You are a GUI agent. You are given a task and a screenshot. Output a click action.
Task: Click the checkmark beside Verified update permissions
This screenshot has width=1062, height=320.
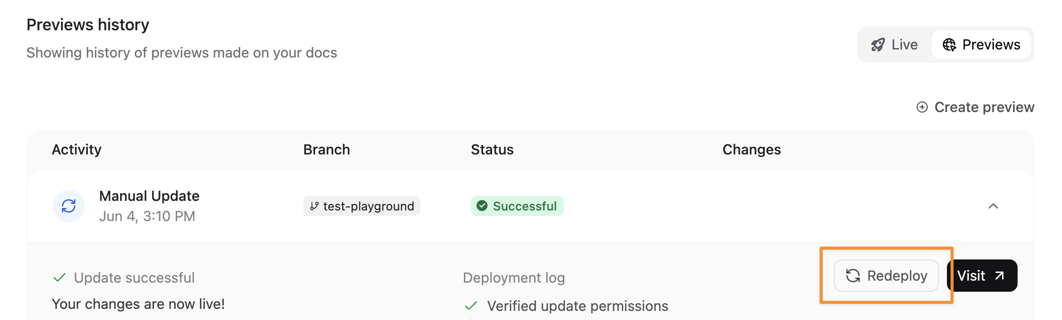[x=471, y=306]
